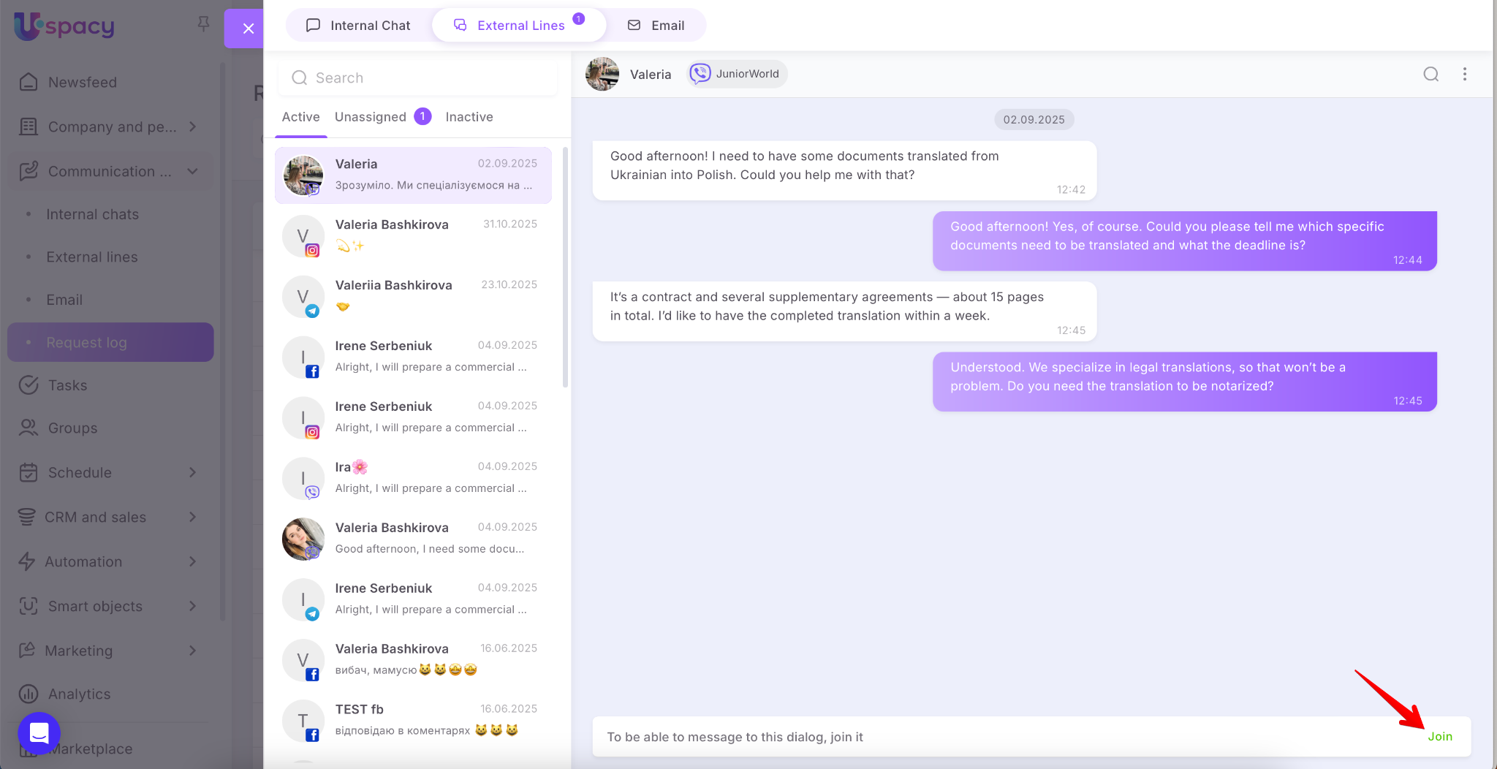The width and height of the screenshot is (1497, 769).
Task: Switch to the Internal Chat tab
Action: (x=358, y=26)
